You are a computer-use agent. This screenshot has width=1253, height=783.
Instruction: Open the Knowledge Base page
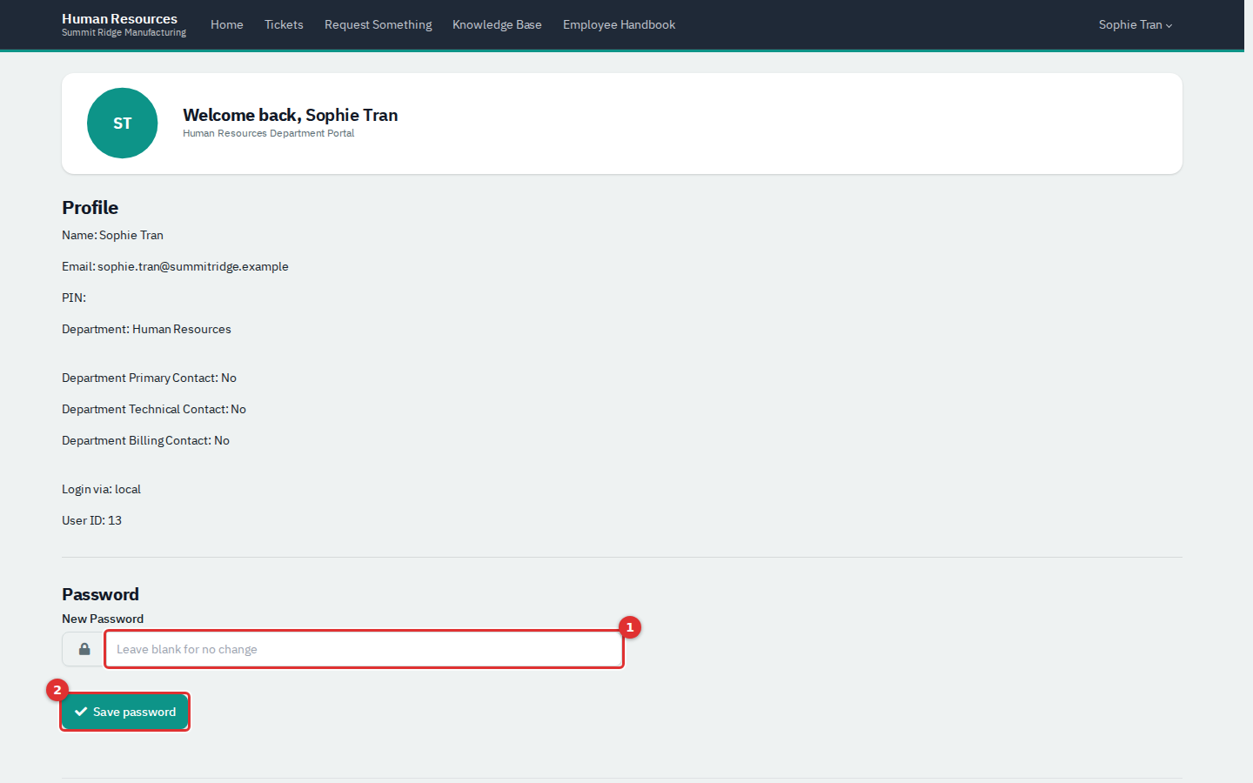497,24
